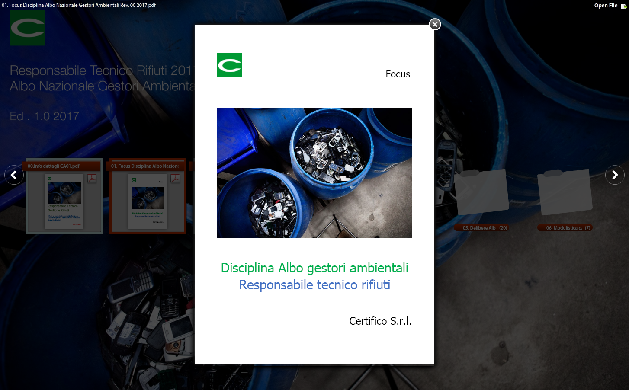Advance to next items with right arrow
The width and height of the screenshot is (629, 390).
[x=614, y=175]
